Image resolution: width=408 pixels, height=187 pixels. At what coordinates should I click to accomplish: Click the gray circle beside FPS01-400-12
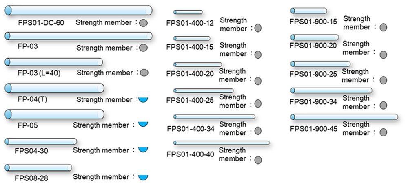(x=258, y=28)
